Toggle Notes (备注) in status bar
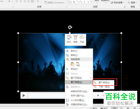 (94, 108)
